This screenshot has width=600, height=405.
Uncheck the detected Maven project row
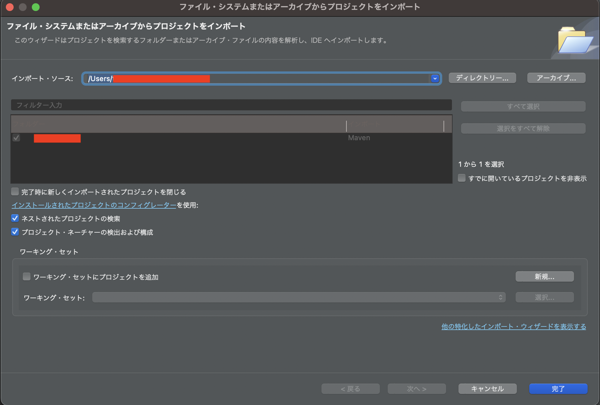pos(16,138)
